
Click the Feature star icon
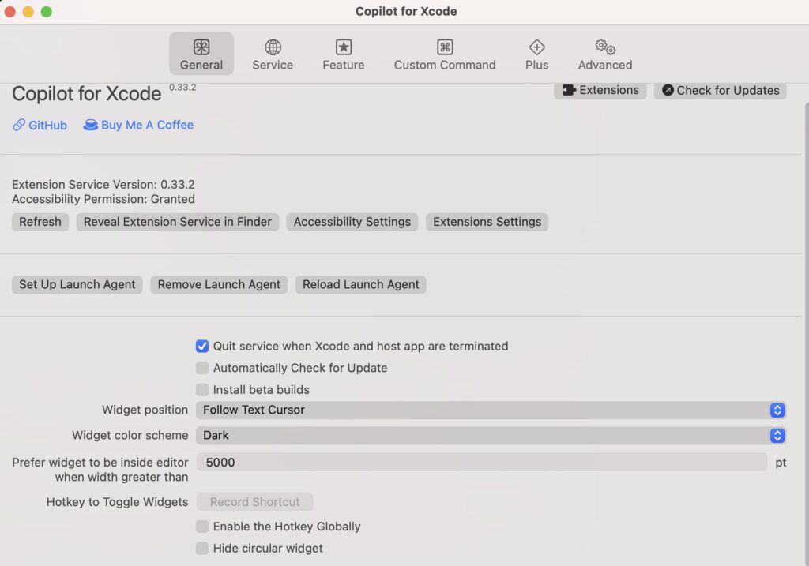[343, 47]
